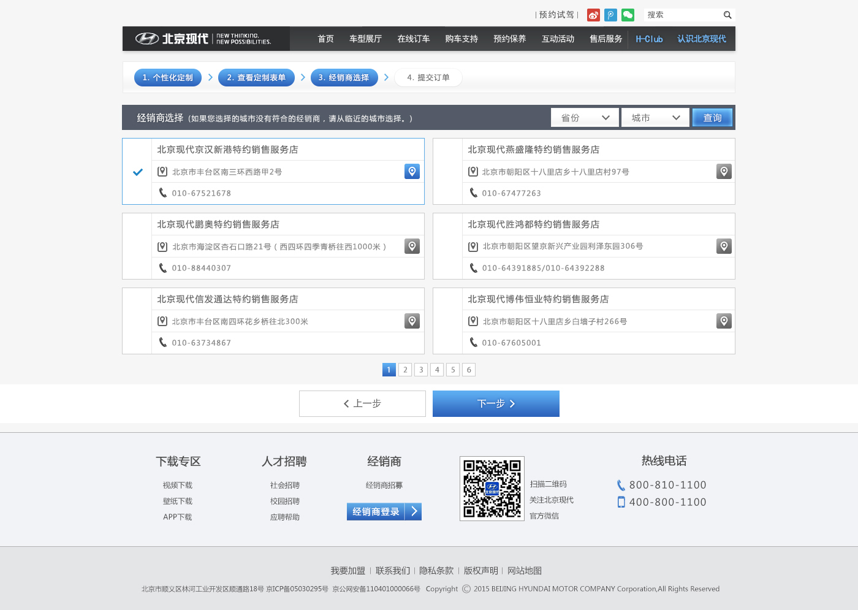Image resolution: width=858 pixels, height=610 pixels.
Task: Go to step 3 经销商选择
Action: pyautogui.click(x=344, y=77)
